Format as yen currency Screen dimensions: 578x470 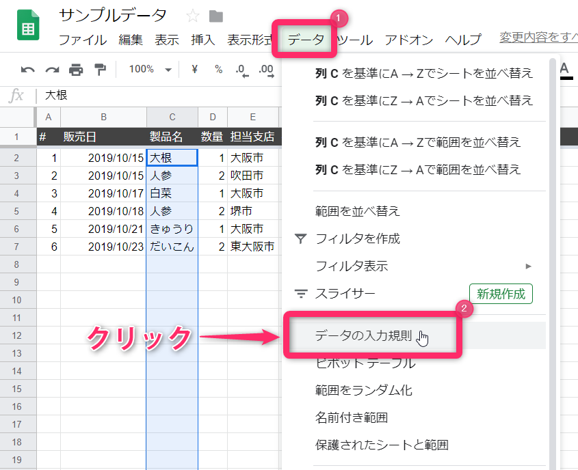click(x=195, y=69)
